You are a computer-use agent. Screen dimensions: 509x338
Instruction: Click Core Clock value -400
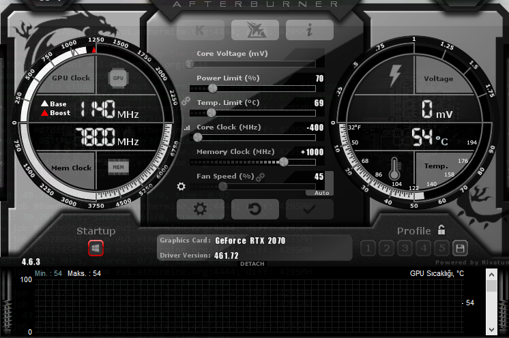[315, 127]
